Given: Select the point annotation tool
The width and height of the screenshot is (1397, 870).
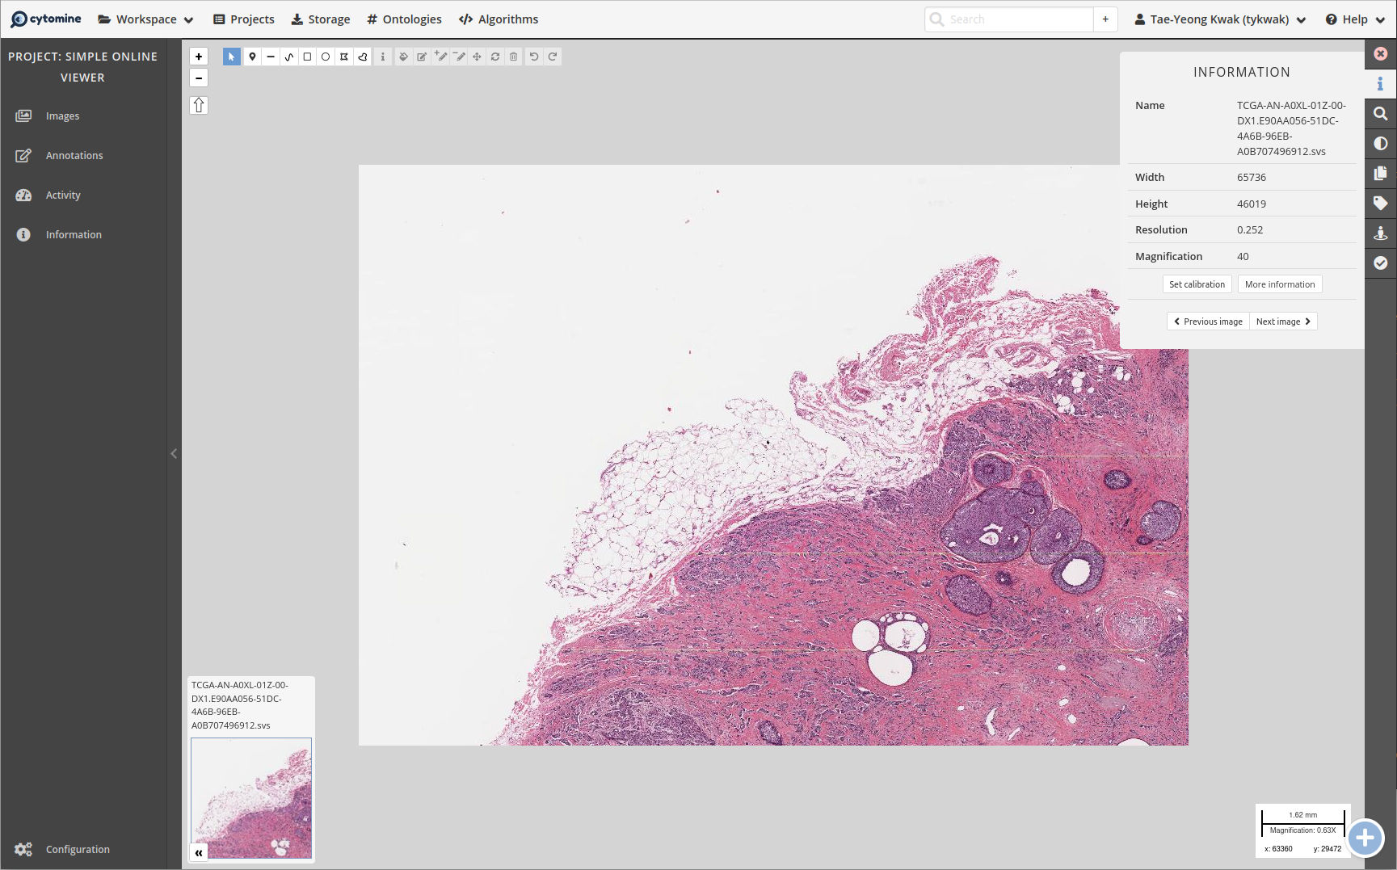Looking at the screenshot, I should click(x=252, y=57).
